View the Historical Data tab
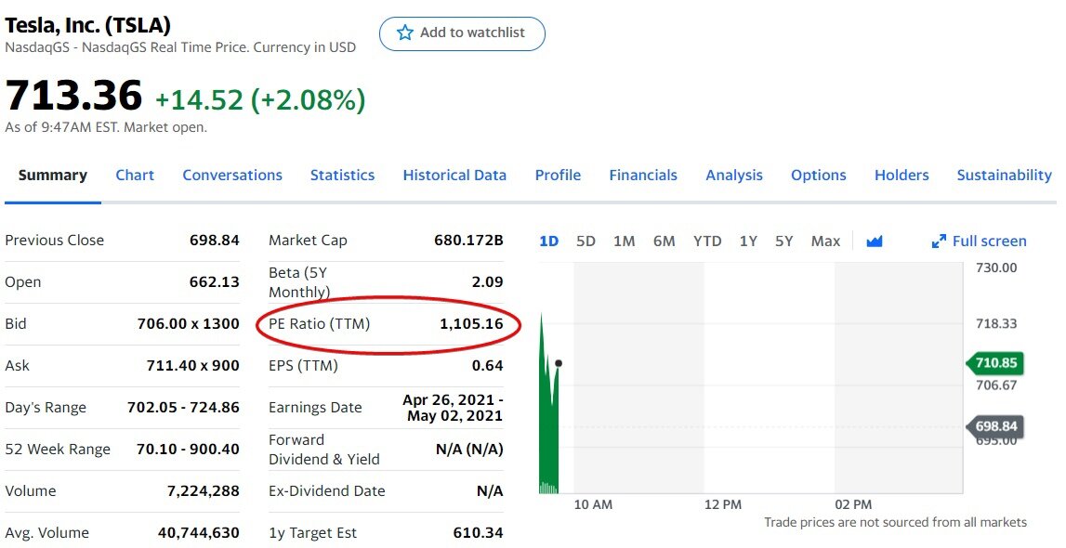Viewport: 1066px width, 548px height. pos(454,176)
